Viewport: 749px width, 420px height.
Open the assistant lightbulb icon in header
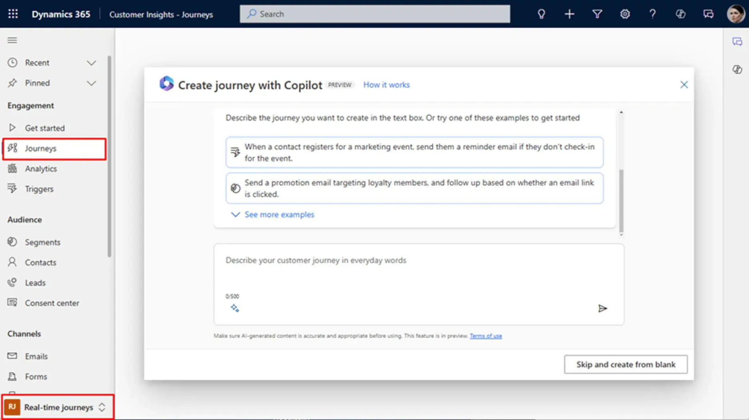coord(541,14)
